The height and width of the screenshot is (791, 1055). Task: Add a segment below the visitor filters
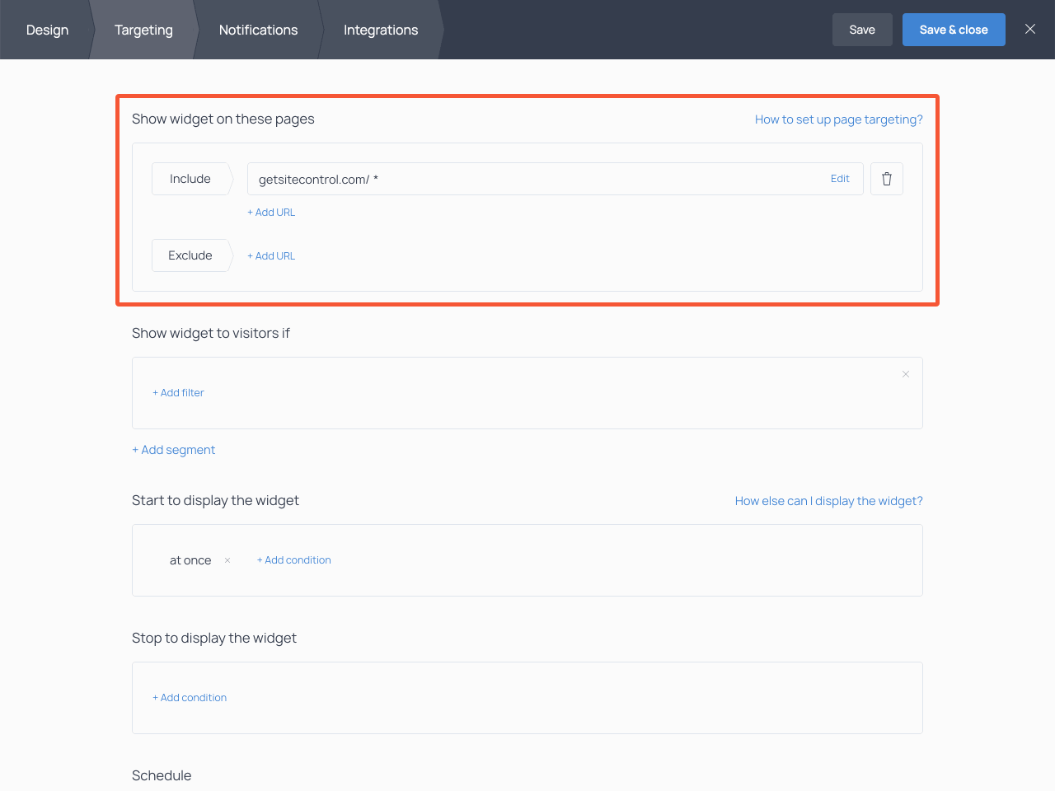pos(173,449)
